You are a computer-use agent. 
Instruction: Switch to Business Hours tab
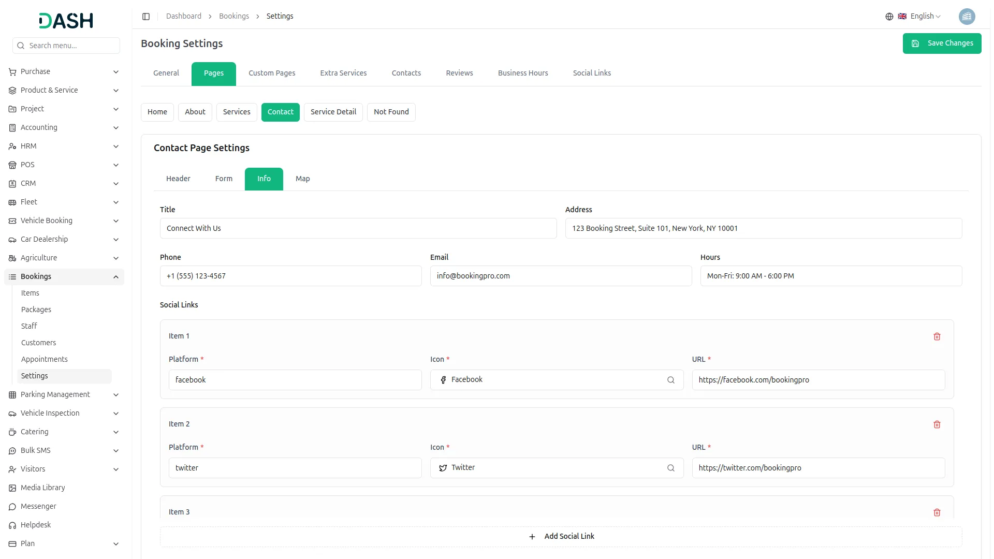tap(522, 73)
